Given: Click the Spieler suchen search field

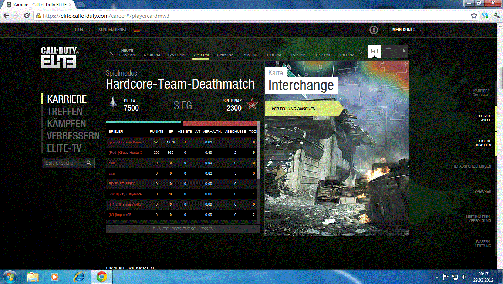Looking at the screenshot, I should click(63, 163).
